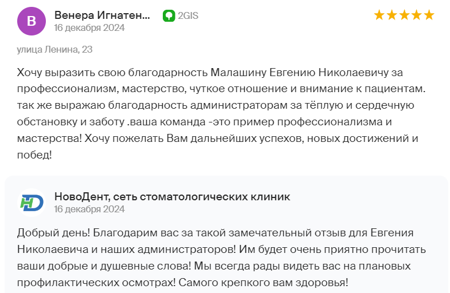The height and width of the screenshot is (293, 450).
Task: Select the fifth rating star
Action: [x=429, y=15]
